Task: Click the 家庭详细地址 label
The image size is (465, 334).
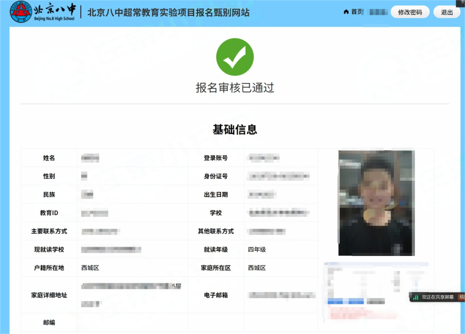Action: point(49,295)
